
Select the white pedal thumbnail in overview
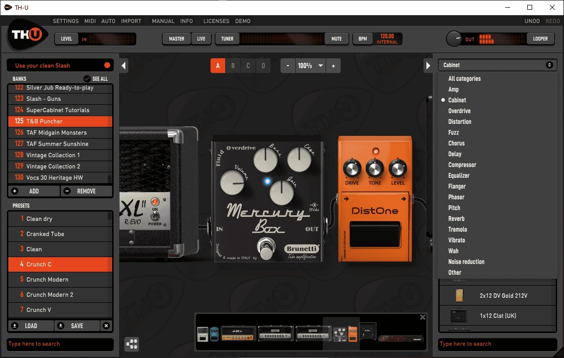[203, 334]
